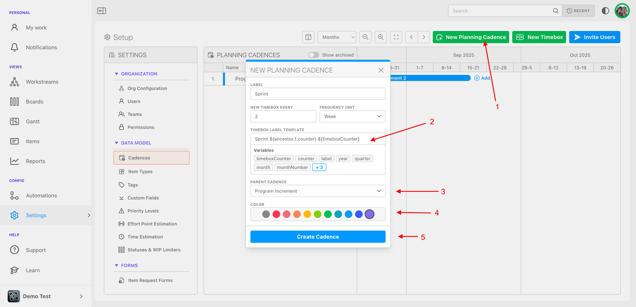The height and width of the screenshot is (307, 636).
Task: Toggle Show archived switch
Action: [x=313, y=55]
